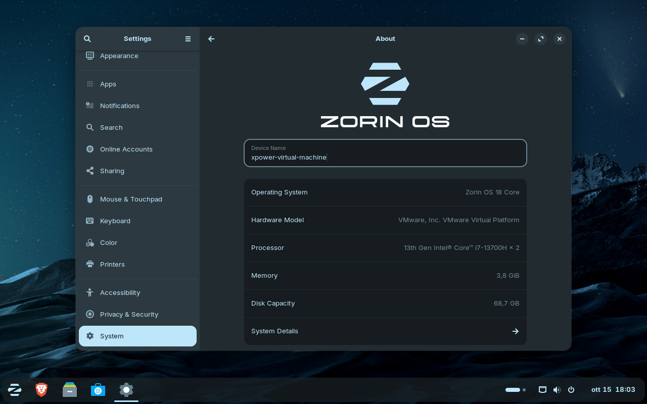This screenshot has height=404, width=647.
Task: Go to Notifications settings
Action: (x=137, y=106)
